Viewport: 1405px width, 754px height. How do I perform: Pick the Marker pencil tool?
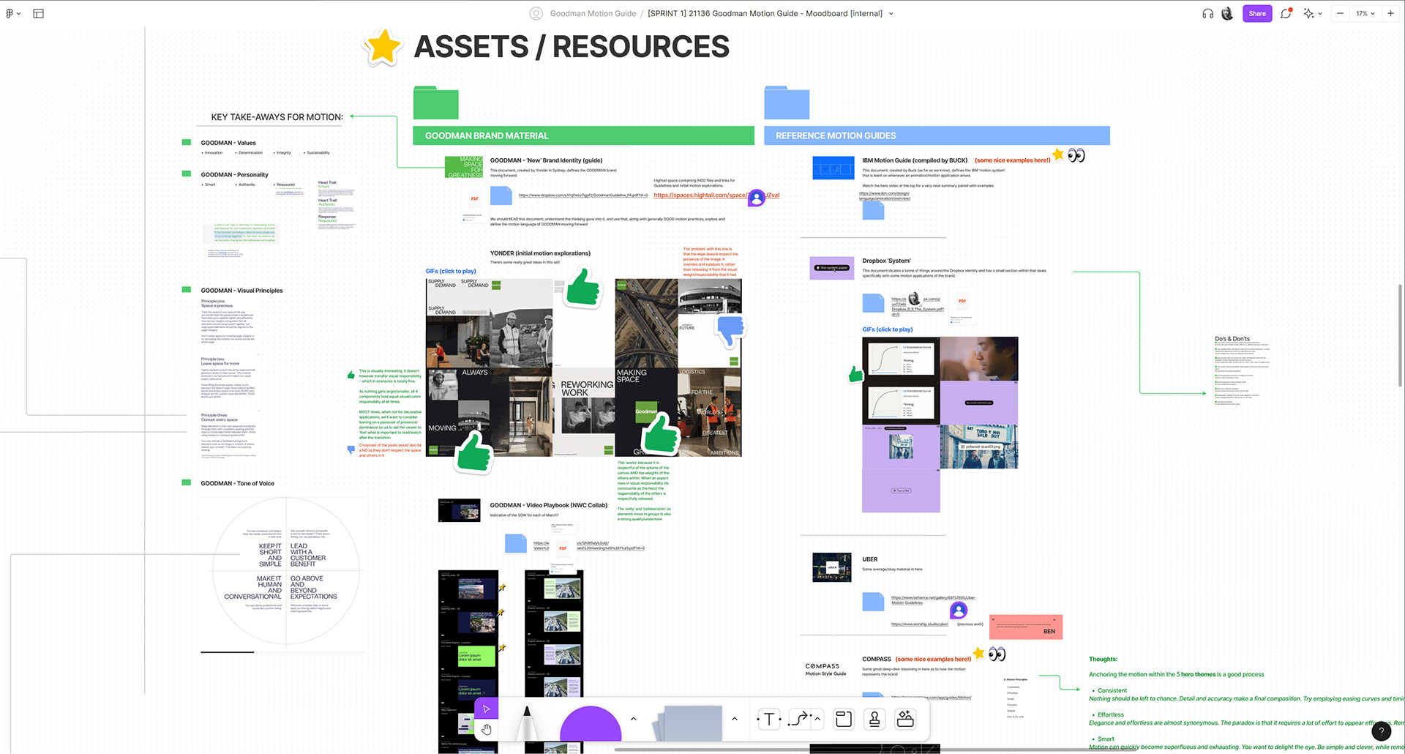526,723
